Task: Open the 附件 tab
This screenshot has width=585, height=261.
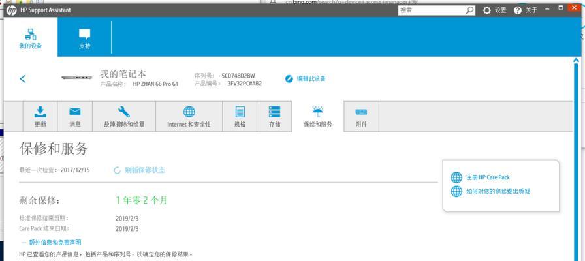Action: tap(361, 117)
